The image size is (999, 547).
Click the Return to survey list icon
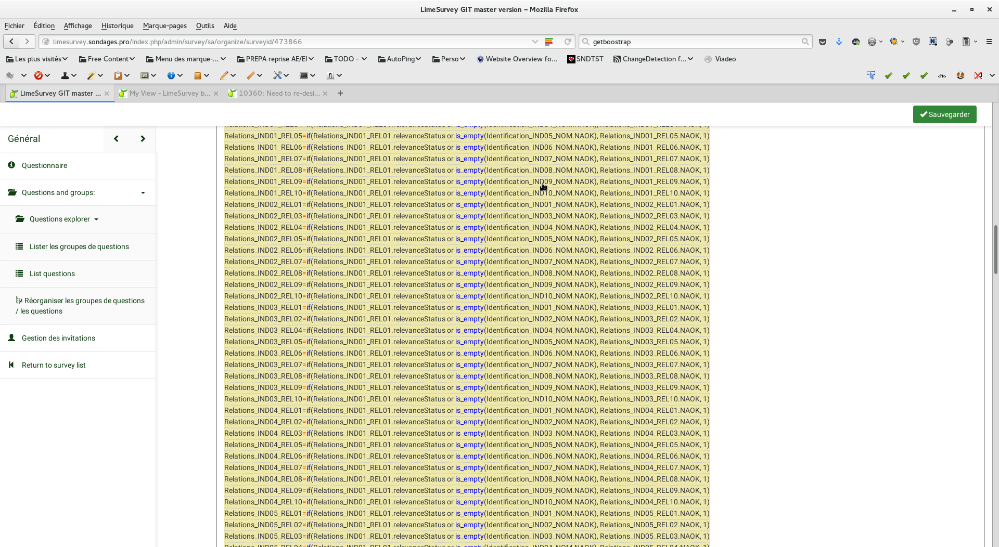pyautogui.click(x=11, y=365)
